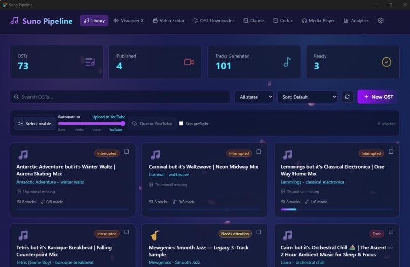This screenshot has width=410, height=267.
Task: Click the Needs attention badge
Action: pos(235,234)
